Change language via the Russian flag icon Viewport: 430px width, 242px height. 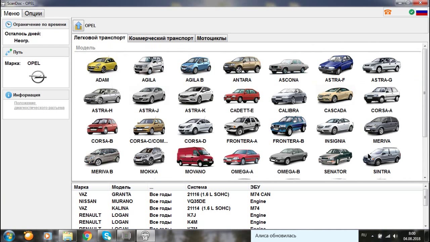(x=422, y=12)
